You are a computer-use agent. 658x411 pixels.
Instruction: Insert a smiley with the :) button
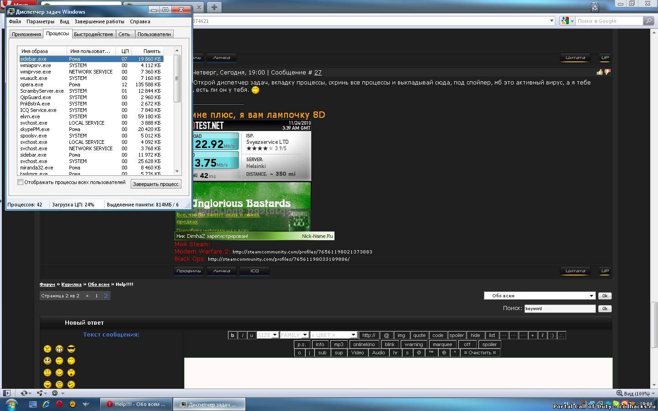click(x=552, y=335)
